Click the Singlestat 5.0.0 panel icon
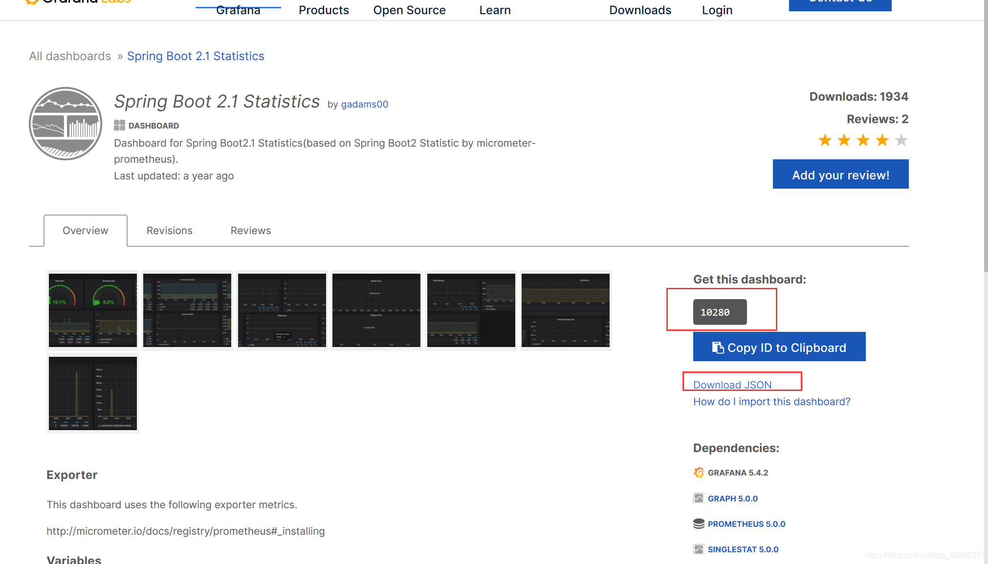Viewport: 988px width, 564px height. click(699, 549)
